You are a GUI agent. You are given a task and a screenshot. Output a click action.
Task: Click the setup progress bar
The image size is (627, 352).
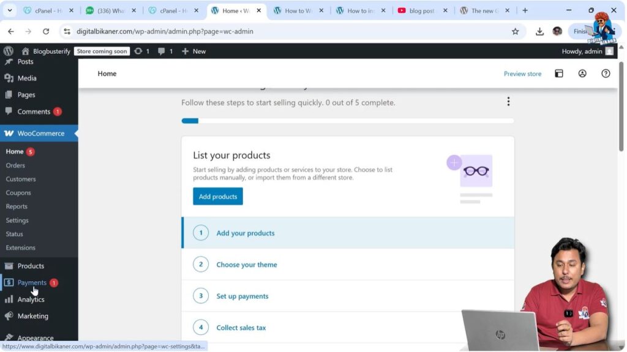coord(348,120)
